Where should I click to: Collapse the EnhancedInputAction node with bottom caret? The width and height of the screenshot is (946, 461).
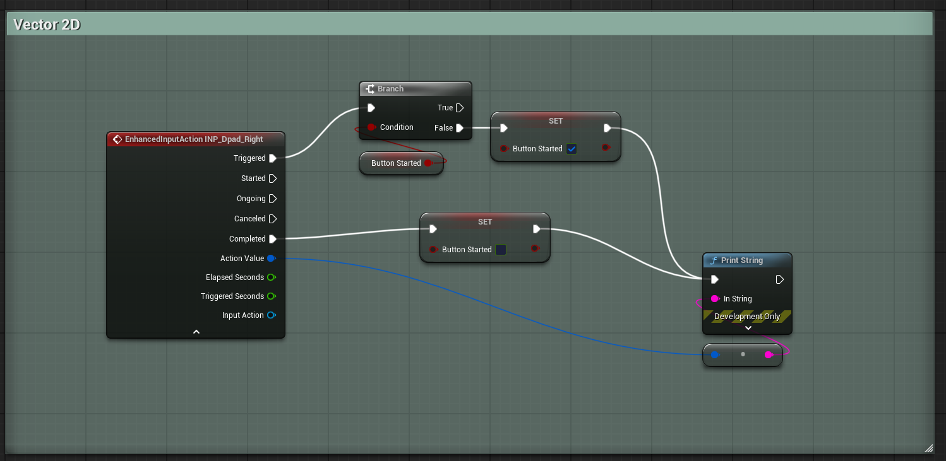(x=196, y=332)
